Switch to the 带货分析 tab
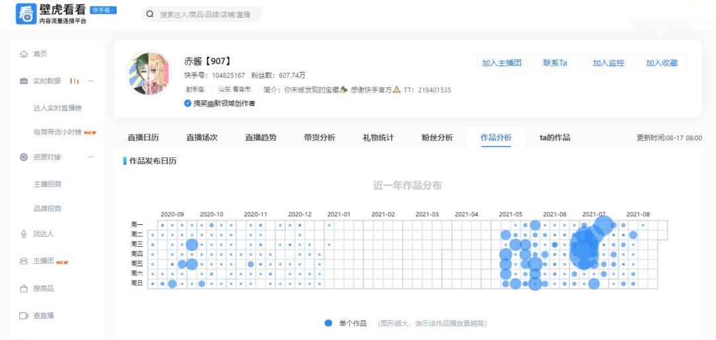Viewport: 716px width, 340px height. pos(320,138)
